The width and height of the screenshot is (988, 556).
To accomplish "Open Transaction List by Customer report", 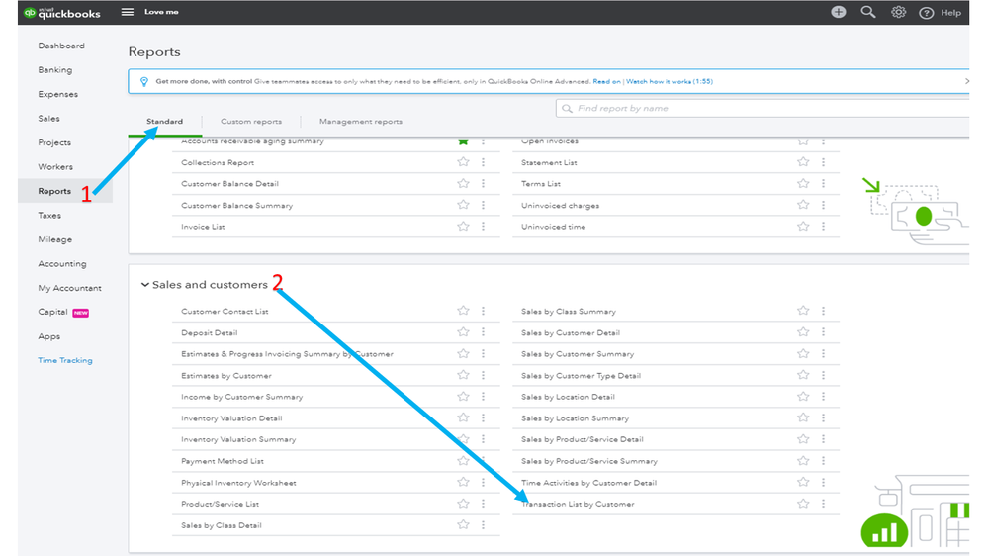I will pos(578,504).
